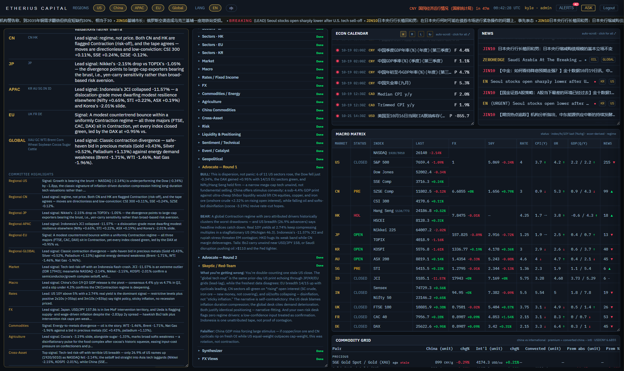This screenshot has height=371, width=624.
Task: Select the China region filter
Action: [x=118, y=8]
